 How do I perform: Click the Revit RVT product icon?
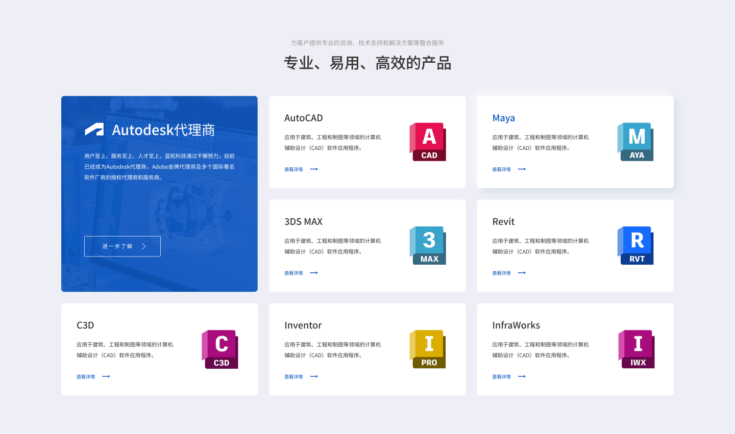635,245
